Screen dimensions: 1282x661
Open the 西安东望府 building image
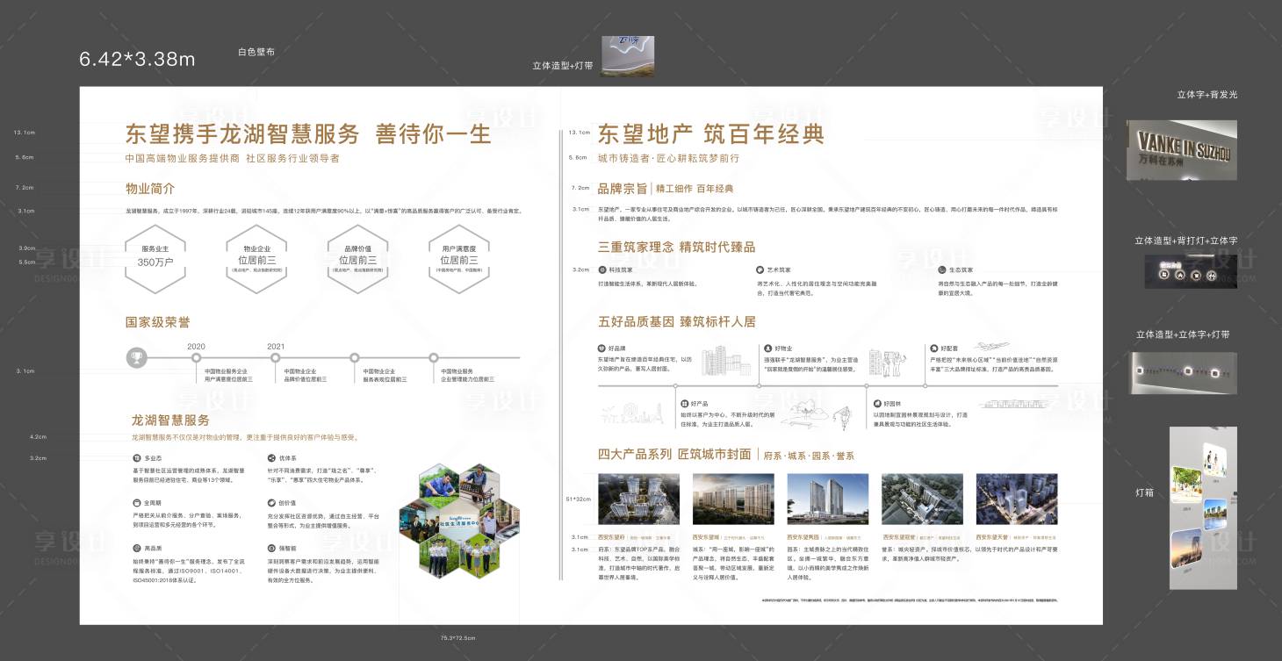(x=638, y=499)
